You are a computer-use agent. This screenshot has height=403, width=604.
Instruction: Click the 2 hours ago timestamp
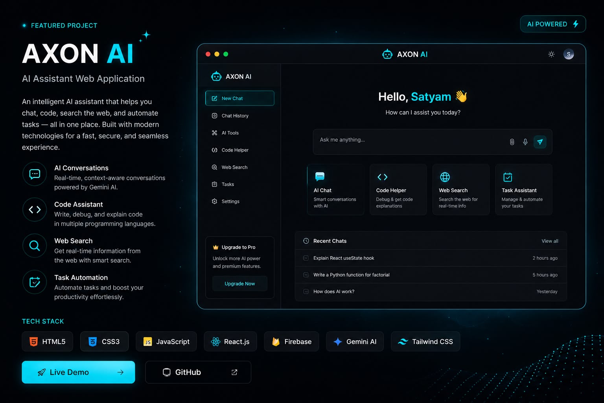click(x=545, y=258)
